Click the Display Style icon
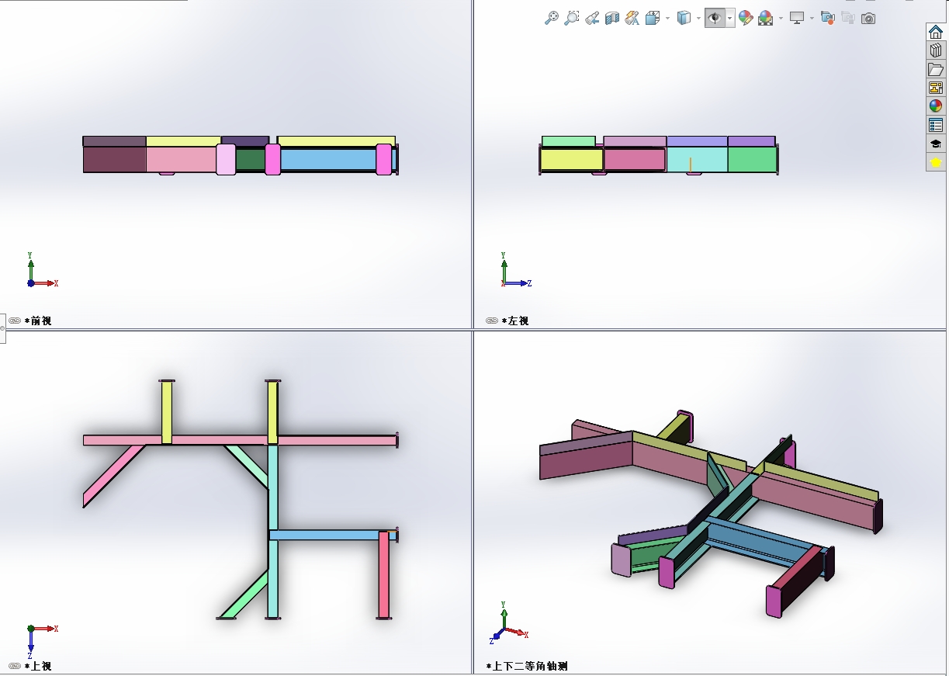 (684, 18)
